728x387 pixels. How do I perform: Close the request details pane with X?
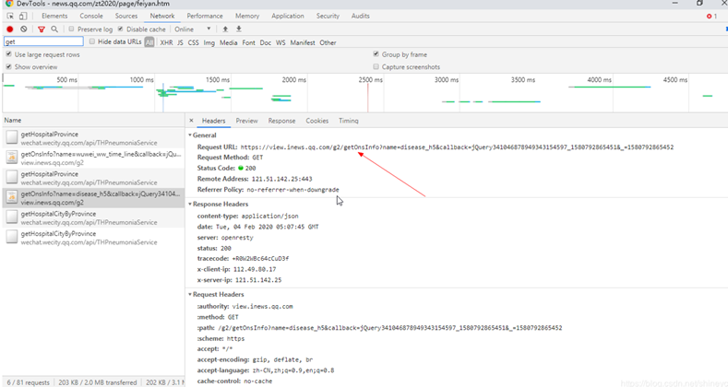click(x=191, y=121)
